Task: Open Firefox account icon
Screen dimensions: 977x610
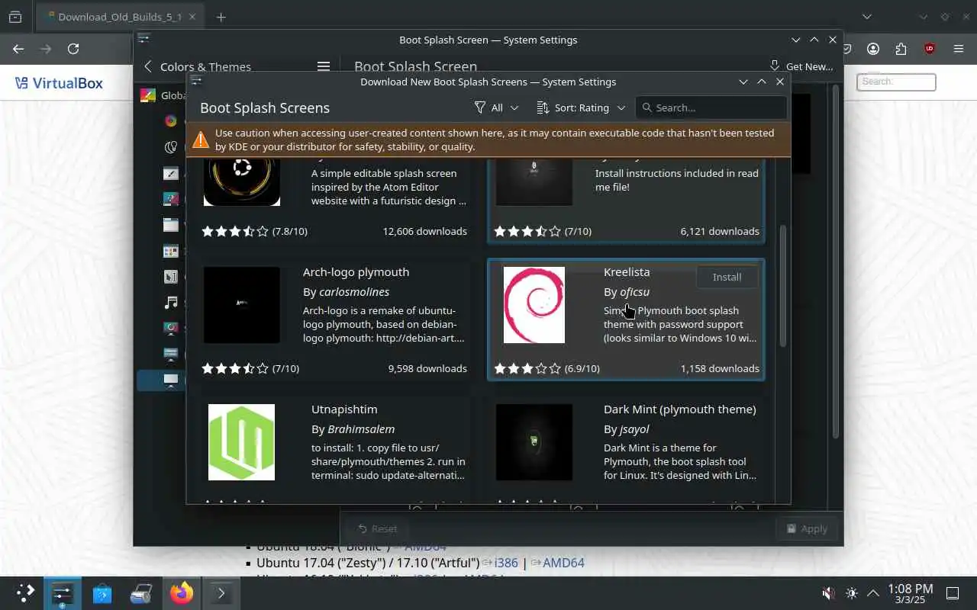Action: point(873,49)
